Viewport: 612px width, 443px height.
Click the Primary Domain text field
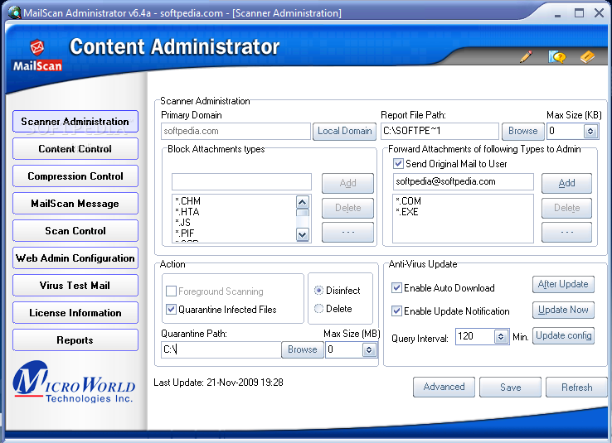coord(236,131)
